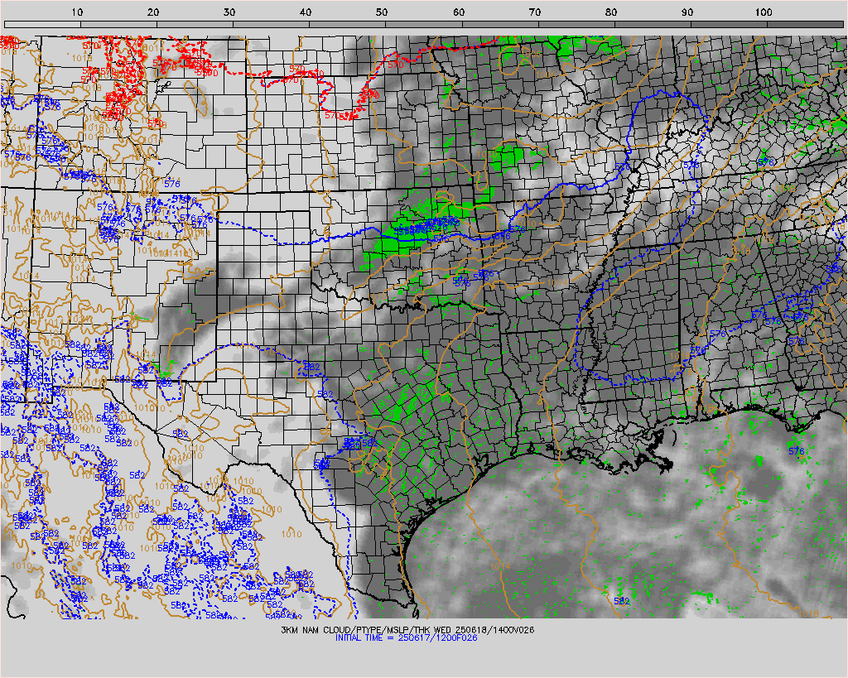Click the blue 'INITIAL TIME = 250617/1200F026' line
The image size is (848, 678).
[406, 637]
